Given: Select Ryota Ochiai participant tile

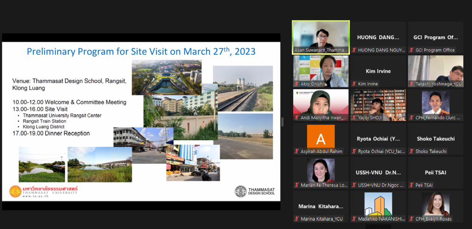Looking at the screenshot, I should (x=378, y=139).
